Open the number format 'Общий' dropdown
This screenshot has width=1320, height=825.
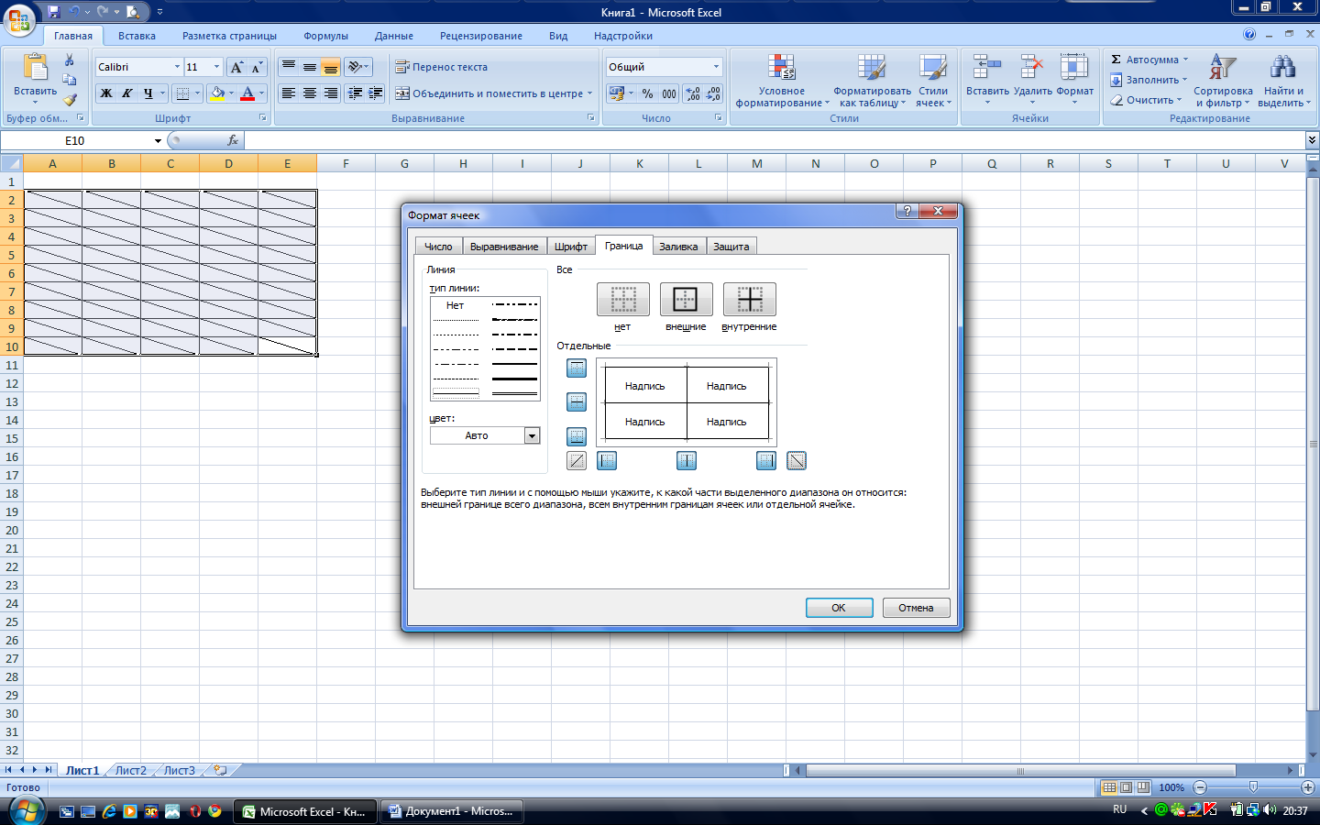pos(716,67)
